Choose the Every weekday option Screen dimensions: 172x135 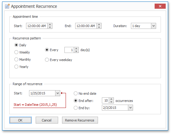tap(58, 60)
